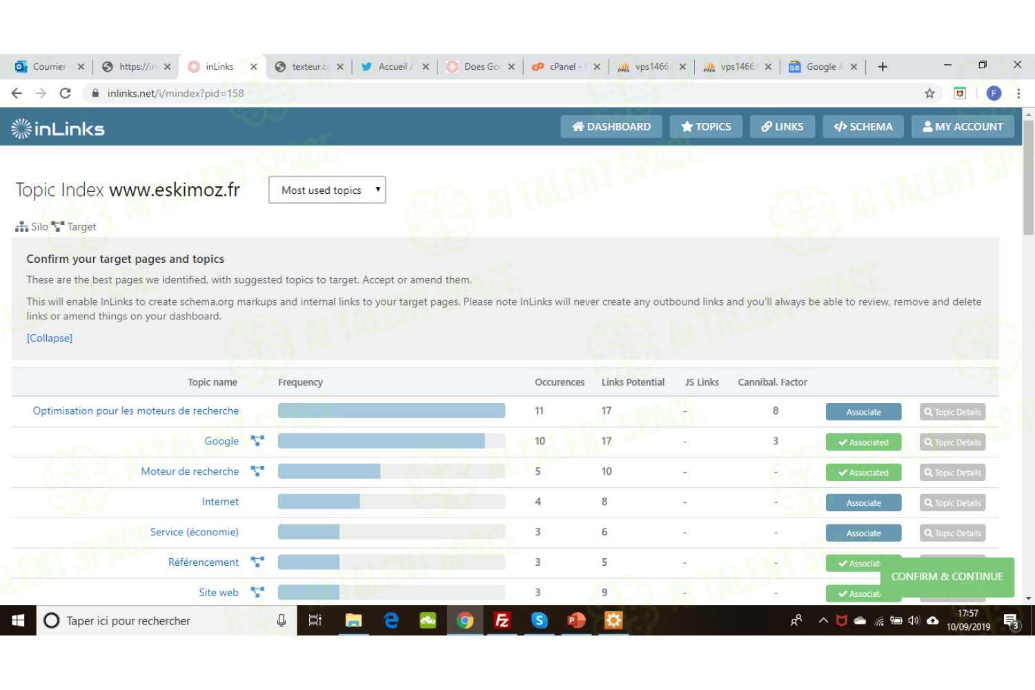Open Topic Details for Service (économie)

(x=952, y=533)
